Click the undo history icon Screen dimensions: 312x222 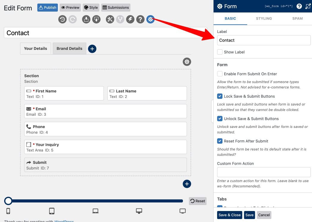[x=62, y=19]
